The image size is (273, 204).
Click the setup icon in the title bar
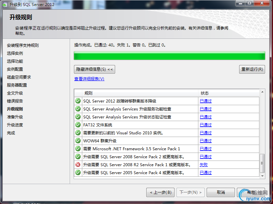[x=5, y=5]
